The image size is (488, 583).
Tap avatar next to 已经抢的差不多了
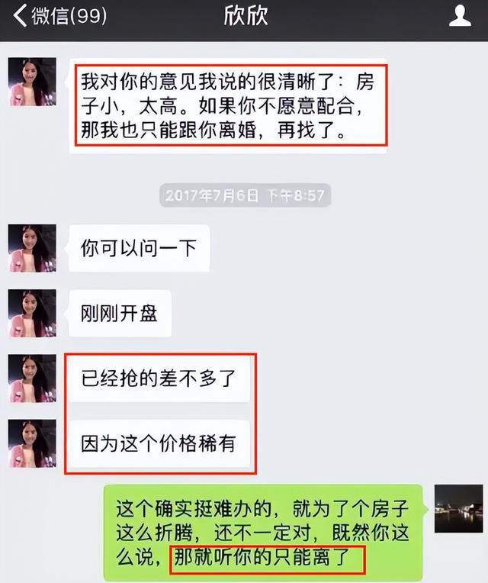coord(32,378)
